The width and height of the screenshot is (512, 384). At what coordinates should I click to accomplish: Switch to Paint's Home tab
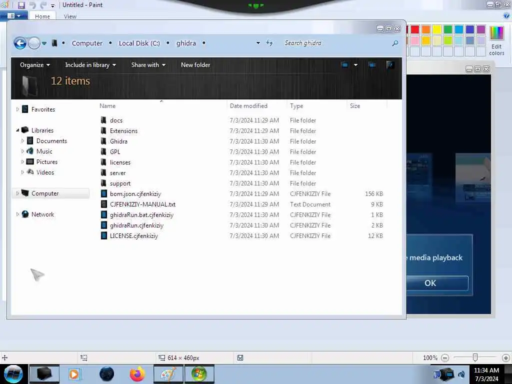tap(42, 16)
